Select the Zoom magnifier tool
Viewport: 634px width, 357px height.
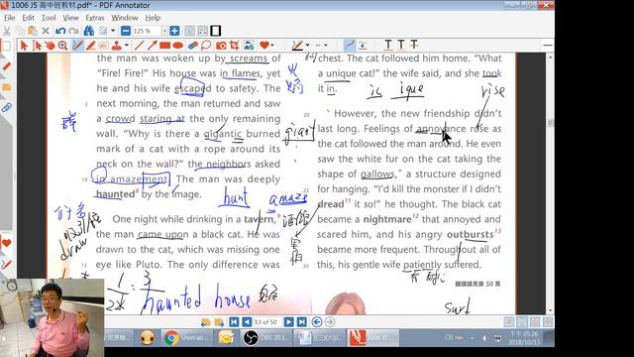click(x=63, y=46)
